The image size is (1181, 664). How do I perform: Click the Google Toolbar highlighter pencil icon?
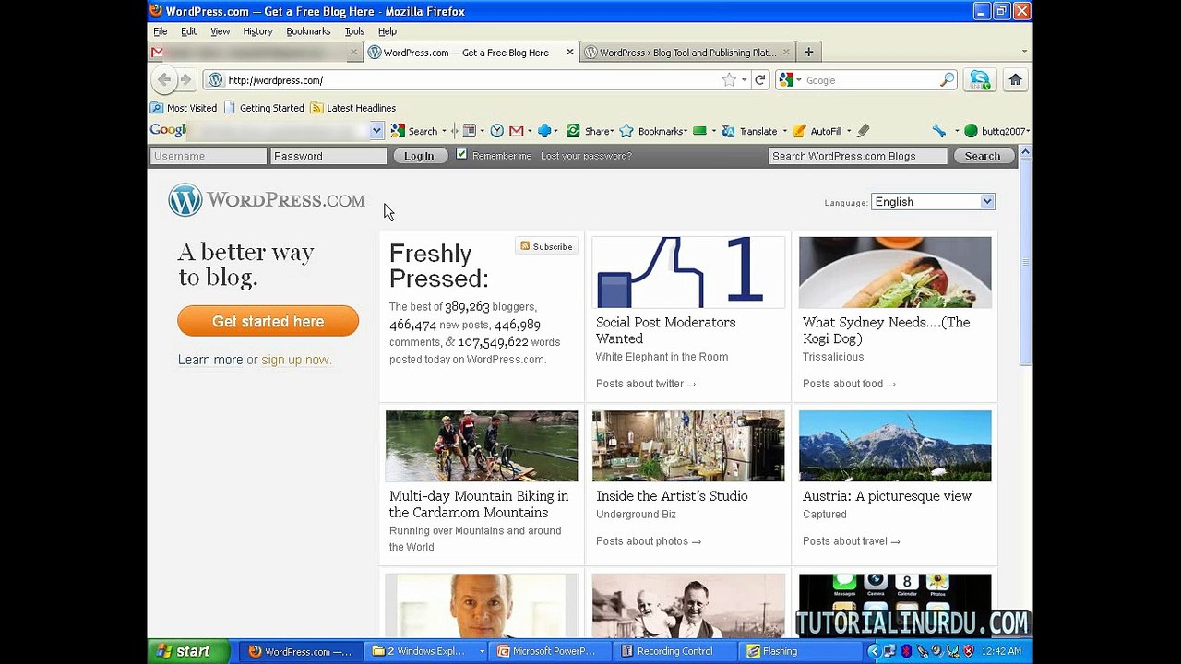[x=864, y=131]
